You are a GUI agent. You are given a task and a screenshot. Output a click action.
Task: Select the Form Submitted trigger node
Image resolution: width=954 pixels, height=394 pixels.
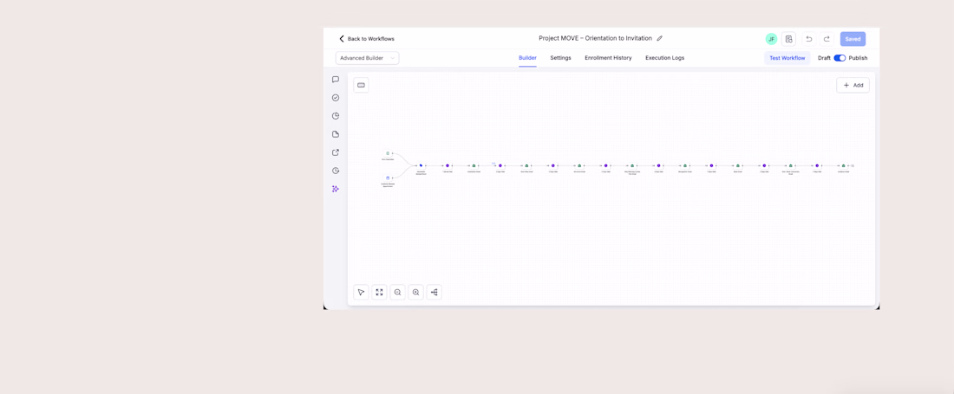click(388, 154)
